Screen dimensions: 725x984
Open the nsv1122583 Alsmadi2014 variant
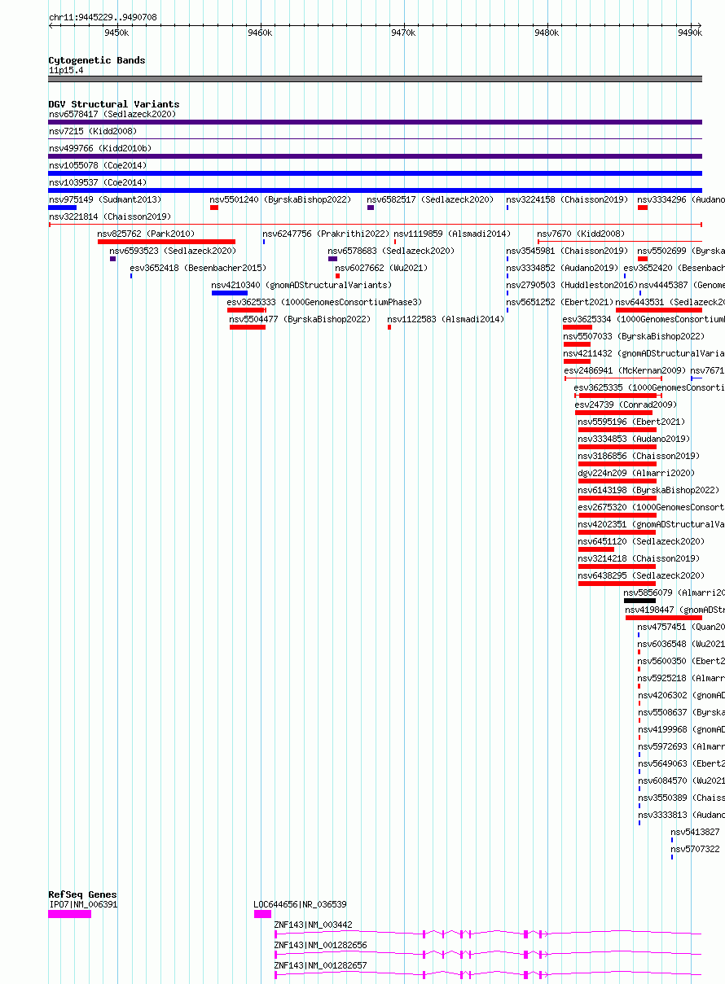tap(446, 319)
